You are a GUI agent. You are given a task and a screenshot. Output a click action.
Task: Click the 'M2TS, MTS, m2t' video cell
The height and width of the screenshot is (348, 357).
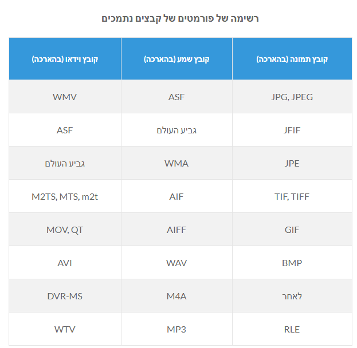(65, 196)
